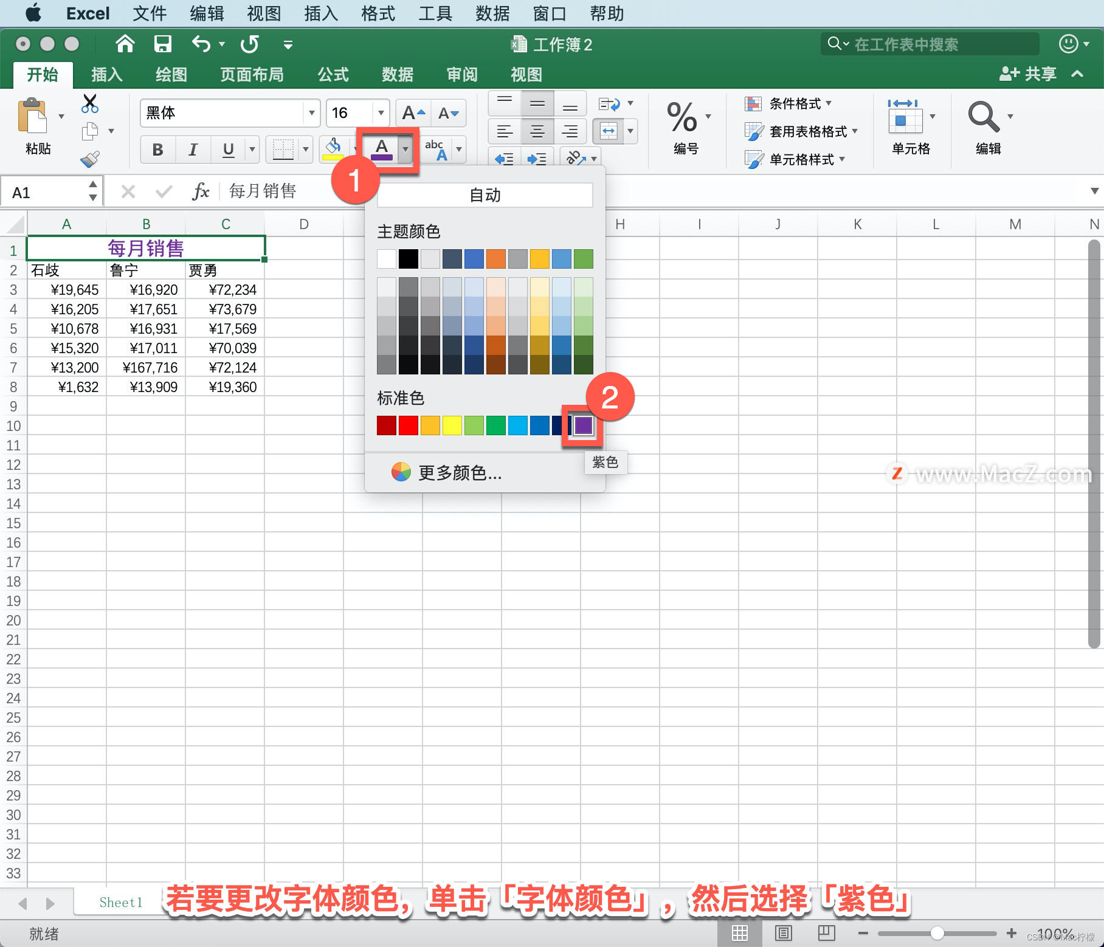Expand the borders dropdown arrow
Viewport: 1104px width, 947px height.
(x=306, y=150)
